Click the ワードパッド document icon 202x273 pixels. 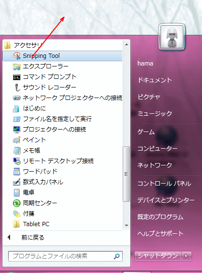pos(17,172)
